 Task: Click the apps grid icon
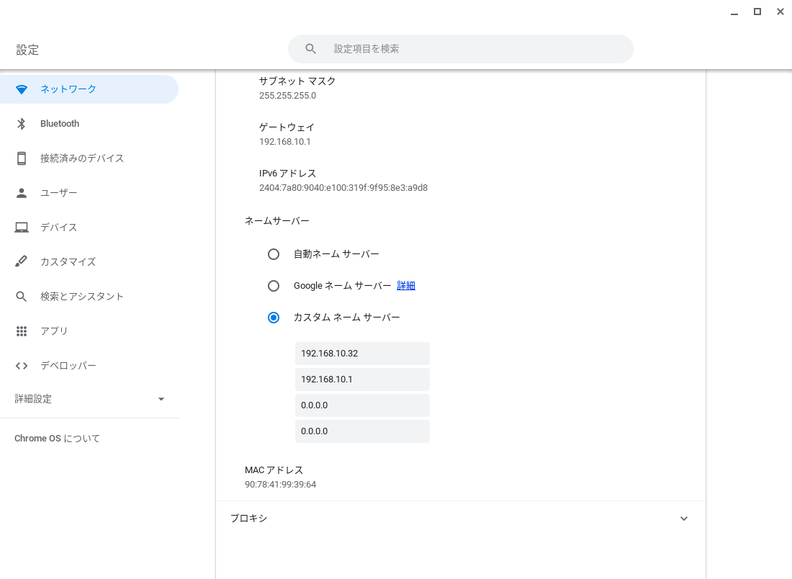(x=22, y=331)
